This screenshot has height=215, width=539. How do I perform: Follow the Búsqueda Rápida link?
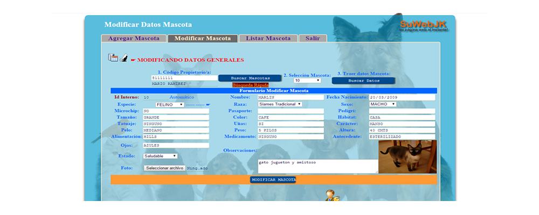(250, 85)
